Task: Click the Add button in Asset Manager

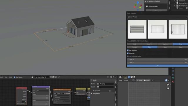Action: [x=135, y=44]
